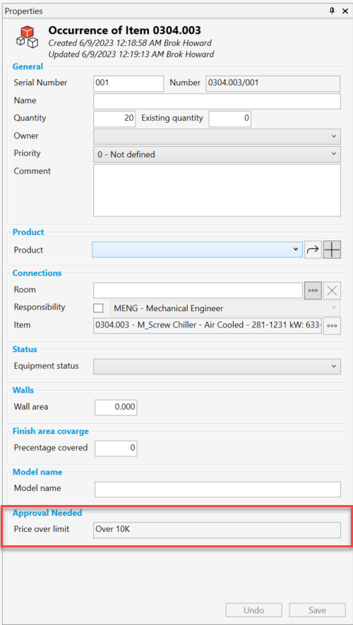Select the Serial Number field

(x=128, y=84)
